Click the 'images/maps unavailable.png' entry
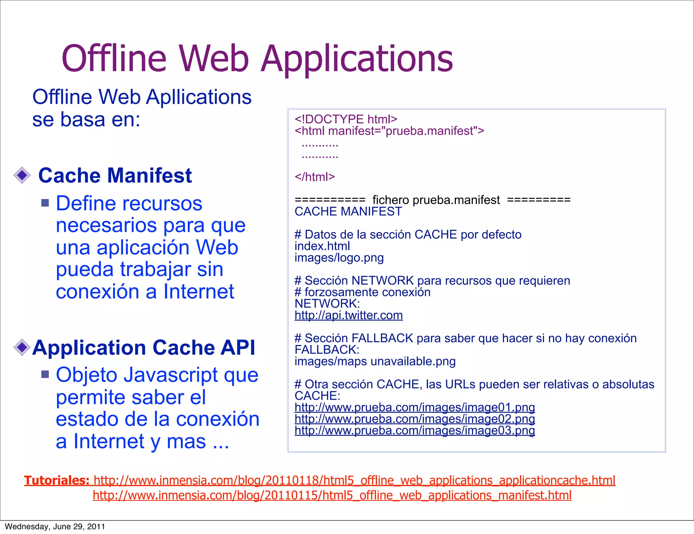The image size is (694, 534). [x=375, y=362]
